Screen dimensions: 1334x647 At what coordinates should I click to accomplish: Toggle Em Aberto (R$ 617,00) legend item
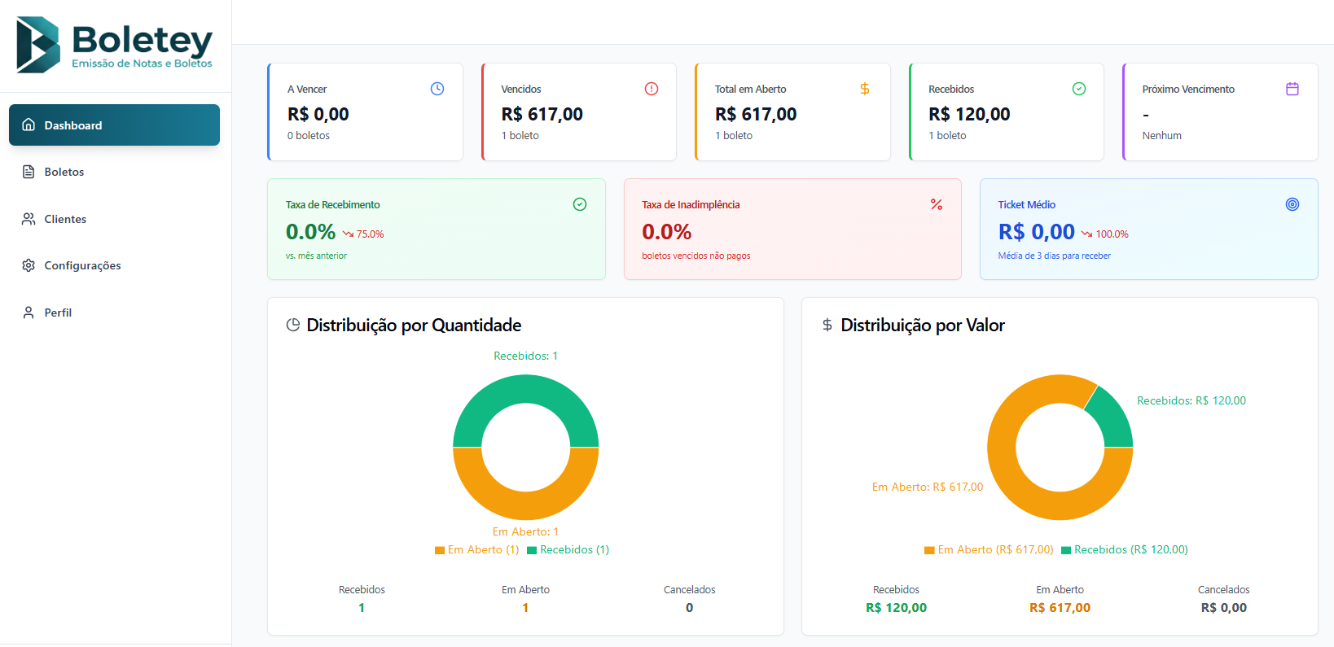point(990,550)
